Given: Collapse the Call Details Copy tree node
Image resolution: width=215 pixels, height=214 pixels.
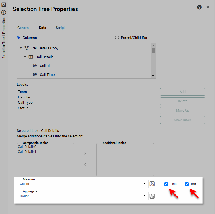Looking at the screenshot, I should click(x=21, y=48).
